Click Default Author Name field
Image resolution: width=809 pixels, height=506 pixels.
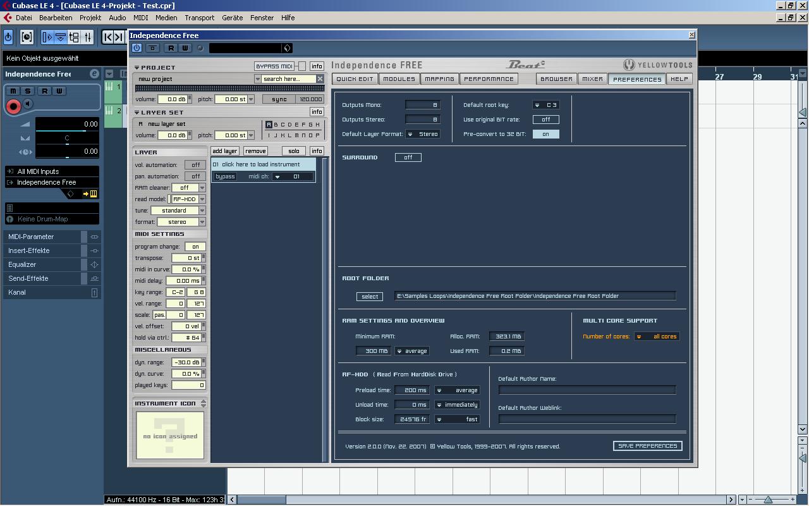click(x=587, y=390)
